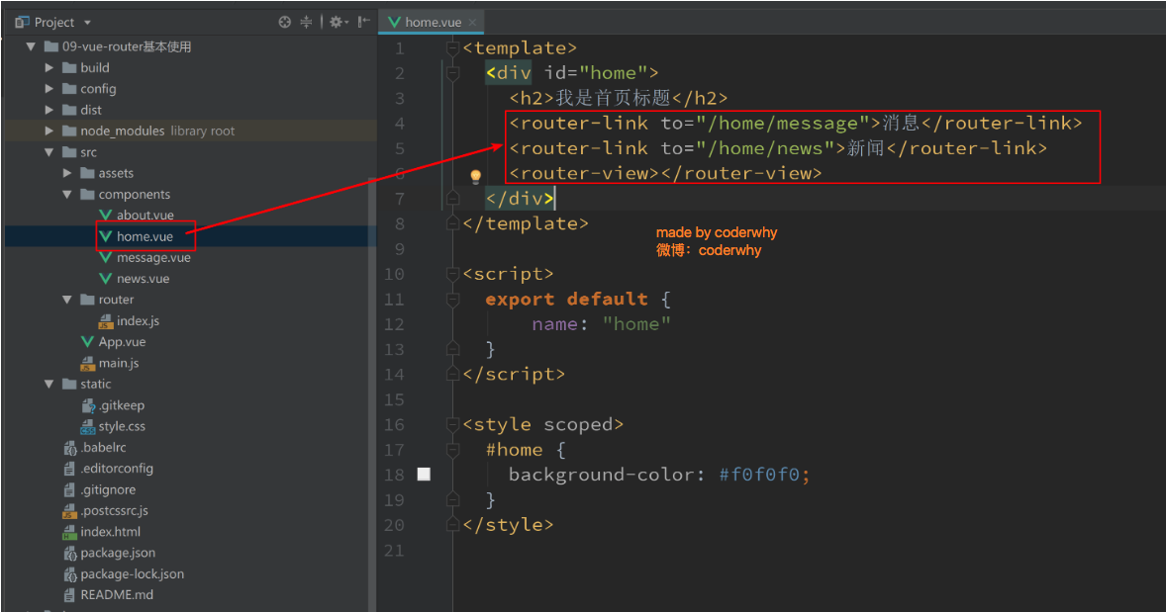Click the intention light bulb icon
Screen dimensions: 1166x612
475,176
